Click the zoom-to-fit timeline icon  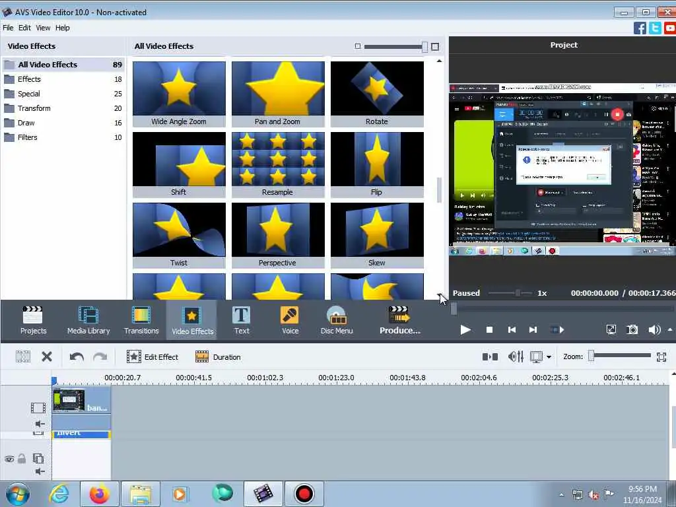point(661,356)
